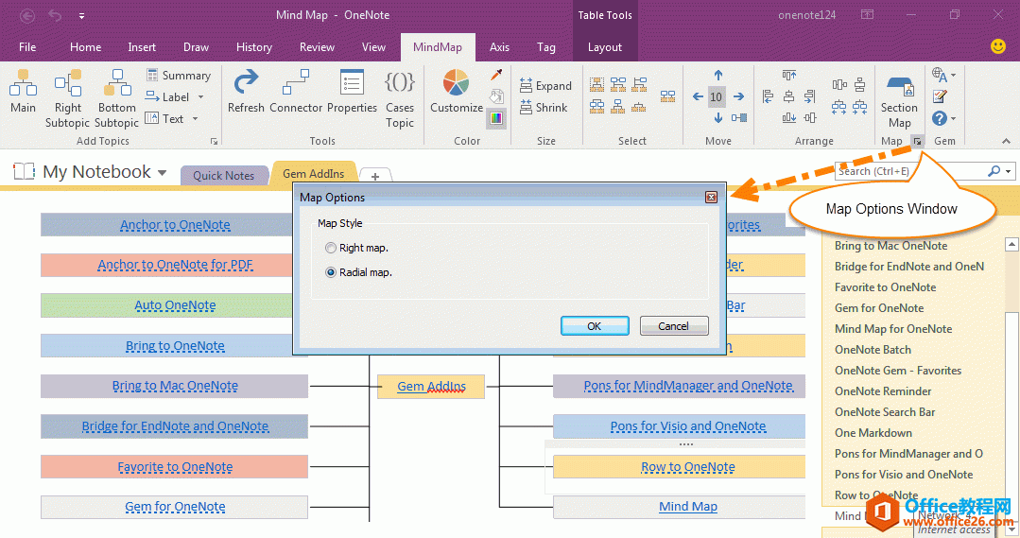The image size is (1020, 538).
Task: Open the Label dropdown arrow
Action: (199, 97)
